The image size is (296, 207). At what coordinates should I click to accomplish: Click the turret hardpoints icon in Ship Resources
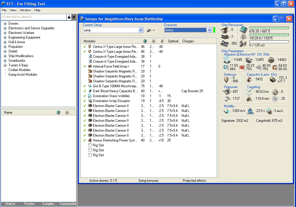click(x=225, y=30)
